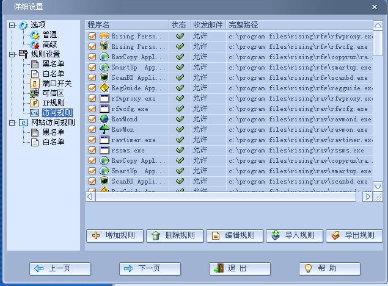Viewport: 388px width, 286px height.
Task: Collapse the 规则设置 tree node
Action: point(12,54)
